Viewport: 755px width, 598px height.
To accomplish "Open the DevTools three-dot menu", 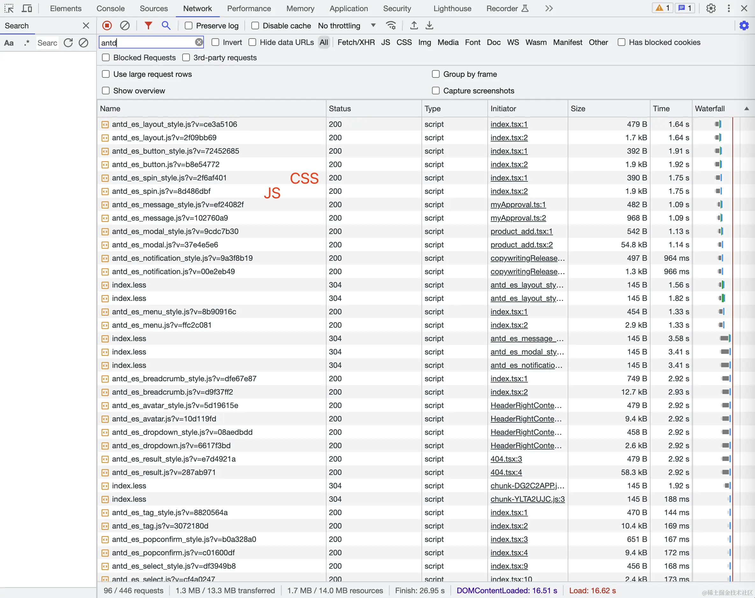I will (729, 8).
